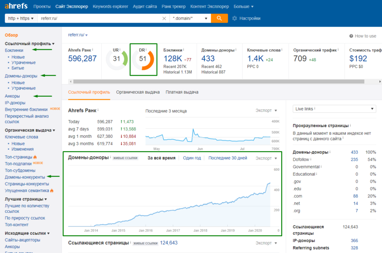Select the Ссылочный профиль tab
382x253 pixels.
click(x=89, y=92)
